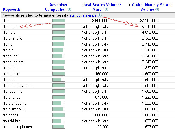Click local volume 22,200 for htc mobile phones
Screen dimensions: 175x129
103,127
